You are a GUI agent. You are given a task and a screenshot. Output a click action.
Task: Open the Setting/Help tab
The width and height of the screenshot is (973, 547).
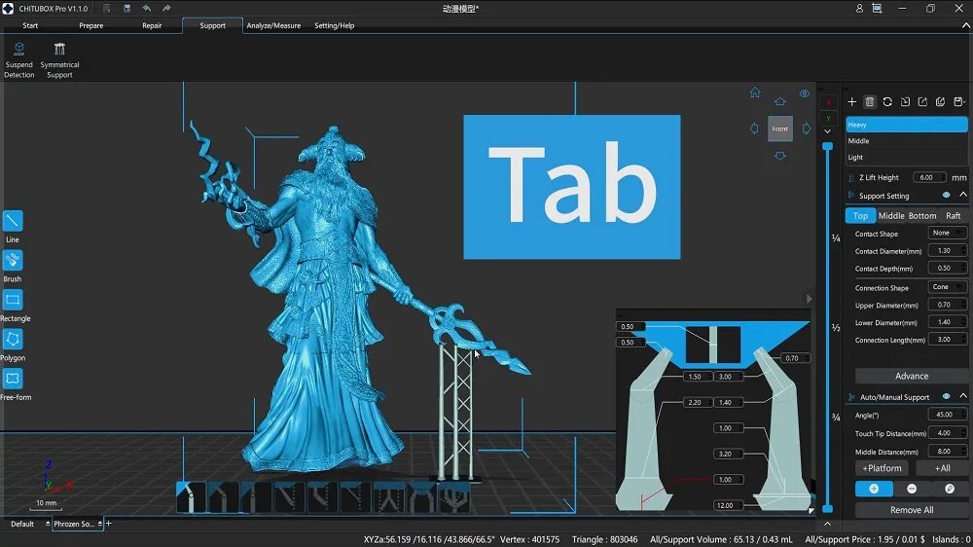pos(335,25)
